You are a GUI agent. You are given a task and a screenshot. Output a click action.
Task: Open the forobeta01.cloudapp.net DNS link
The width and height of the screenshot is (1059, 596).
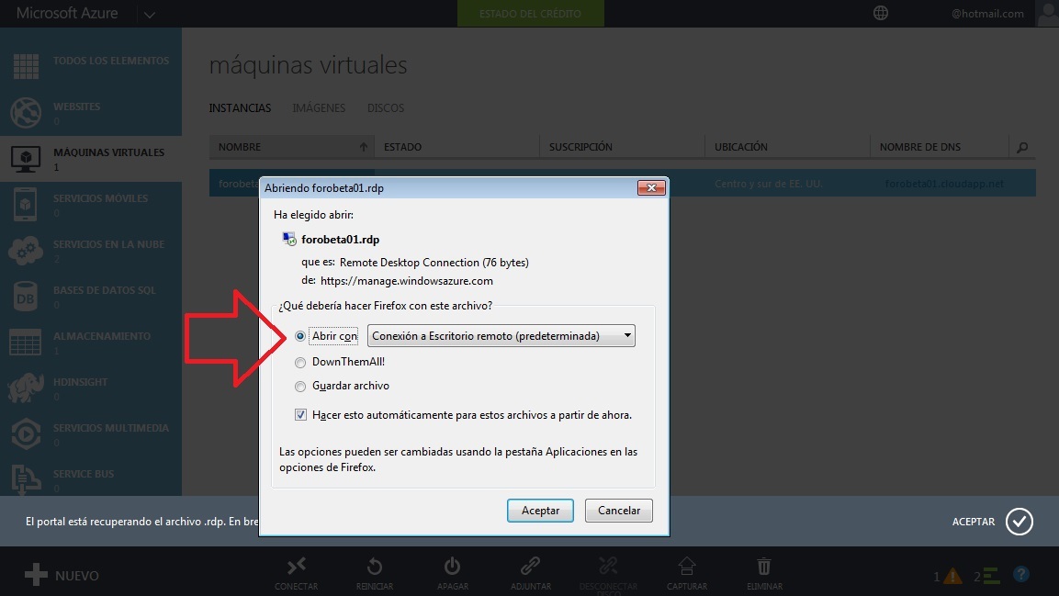point(944,184)
